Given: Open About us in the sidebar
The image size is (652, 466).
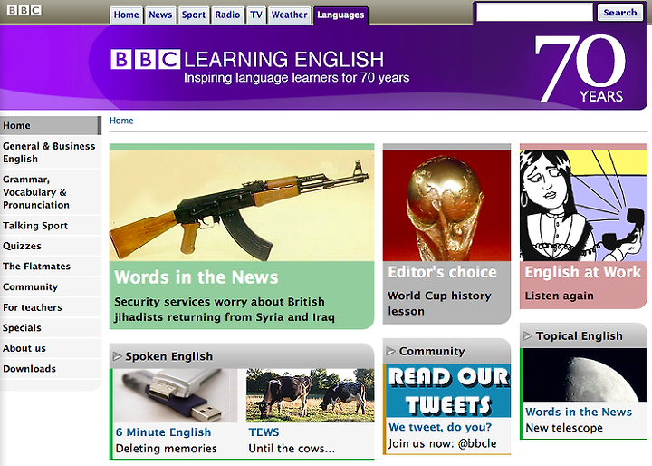Looking at the screenshot, I should pos(51,348).
